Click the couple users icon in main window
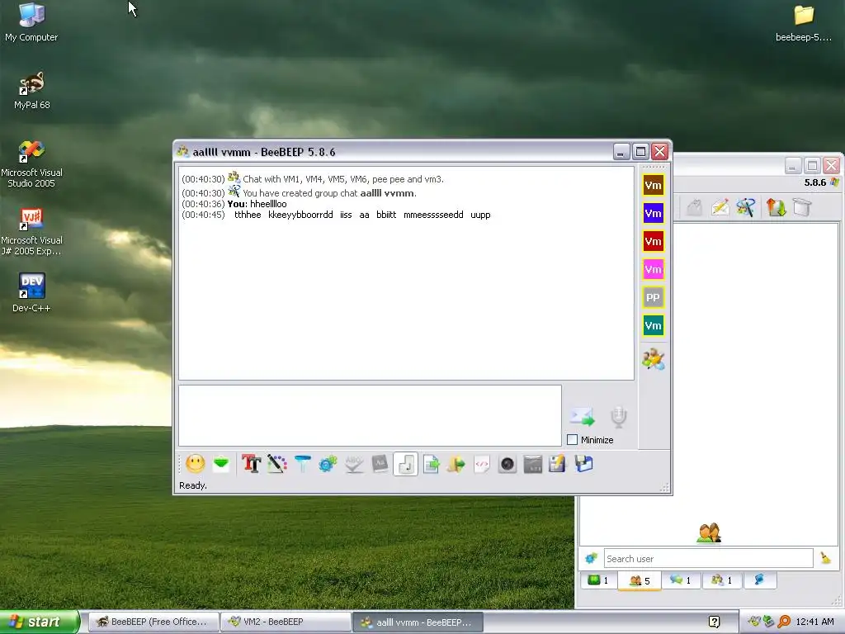 709,532
